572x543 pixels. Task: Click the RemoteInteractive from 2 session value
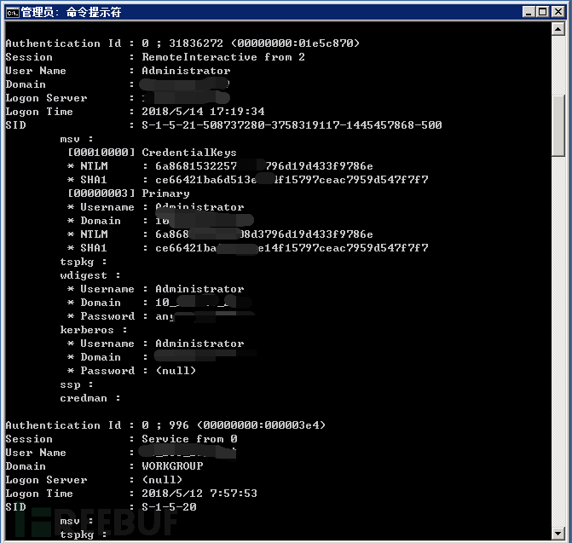(x=222, y=57)
